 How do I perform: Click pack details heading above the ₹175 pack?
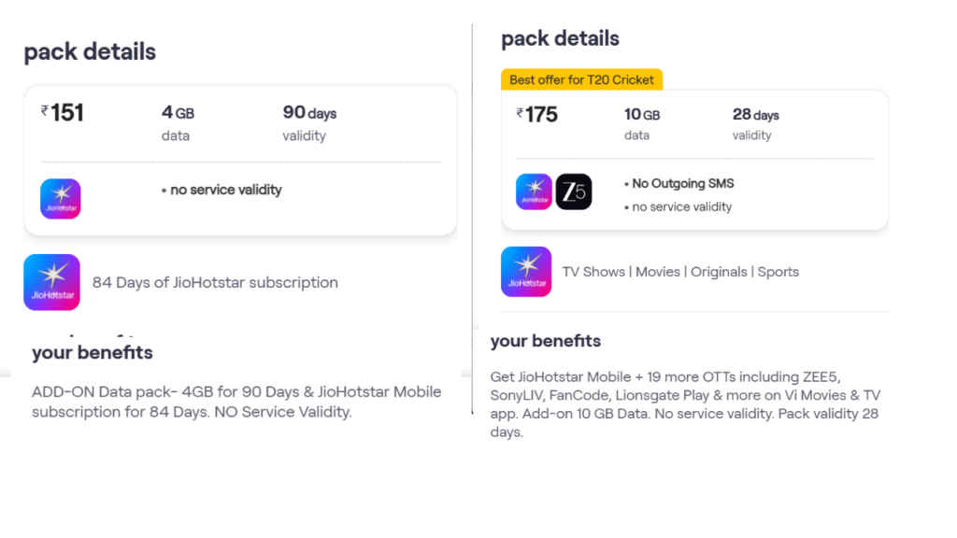pos(560,38)
